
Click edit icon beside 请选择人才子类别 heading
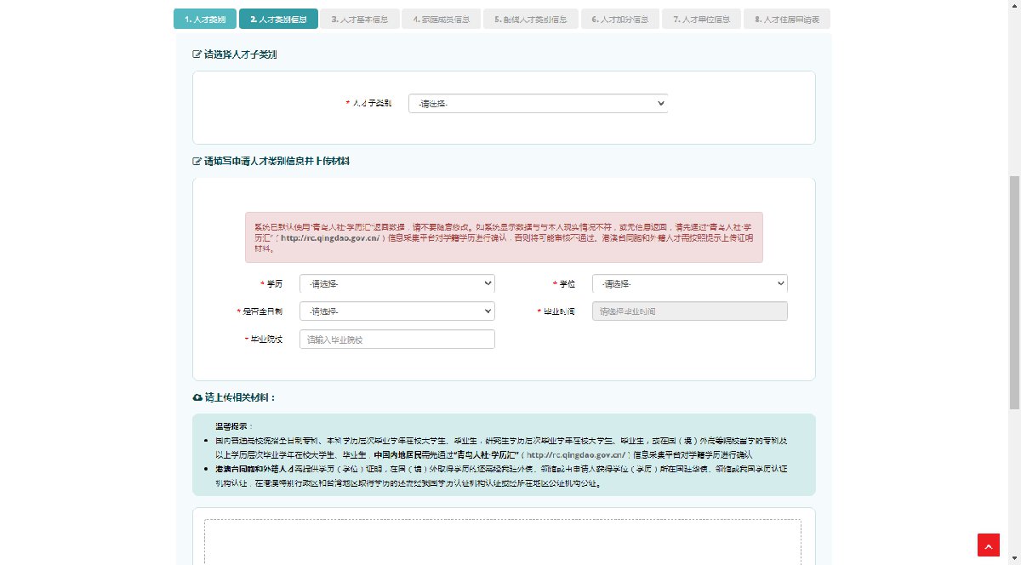[197, 54]
